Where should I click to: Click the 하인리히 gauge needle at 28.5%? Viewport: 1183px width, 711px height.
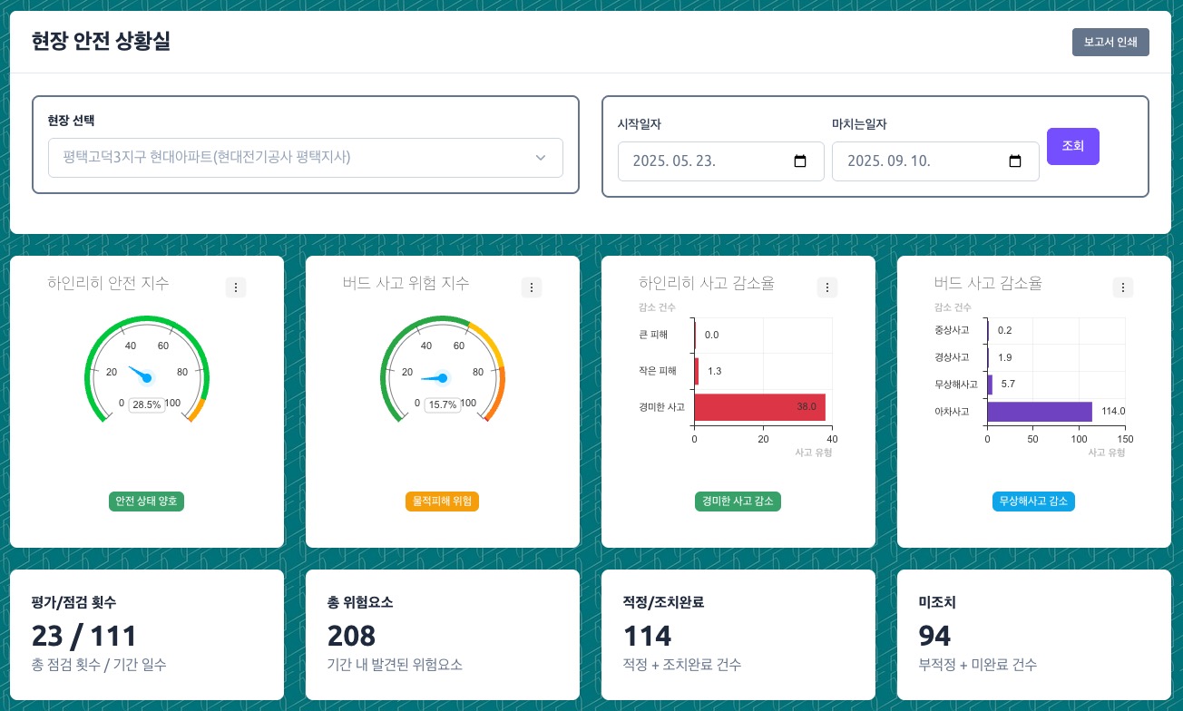coord(140,373)
